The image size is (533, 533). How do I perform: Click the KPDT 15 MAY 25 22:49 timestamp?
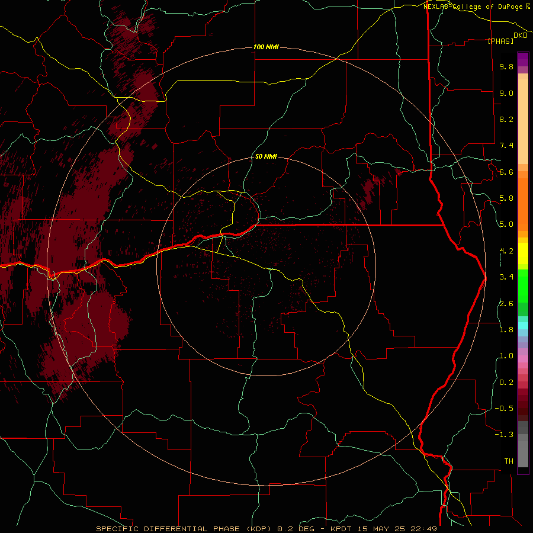383,529
